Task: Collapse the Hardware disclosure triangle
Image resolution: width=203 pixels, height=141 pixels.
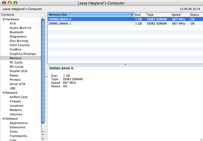Action: point(4,19)
